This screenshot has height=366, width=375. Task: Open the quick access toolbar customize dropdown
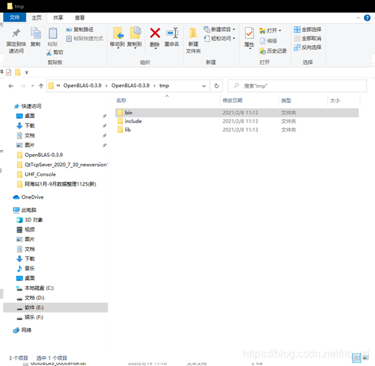(x=26, y=72)
